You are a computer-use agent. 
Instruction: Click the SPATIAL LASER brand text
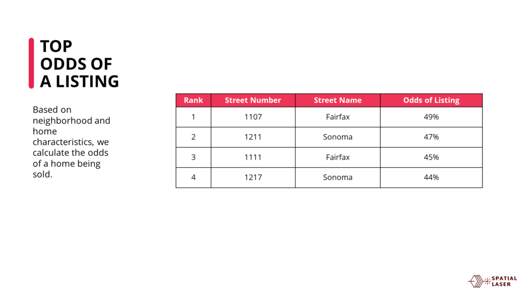click(x=504, y=281)
